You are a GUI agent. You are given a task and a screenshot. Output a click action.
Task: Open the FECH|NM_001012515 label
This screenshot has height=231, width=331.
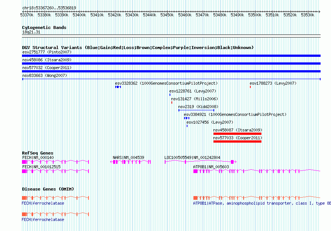41,167
